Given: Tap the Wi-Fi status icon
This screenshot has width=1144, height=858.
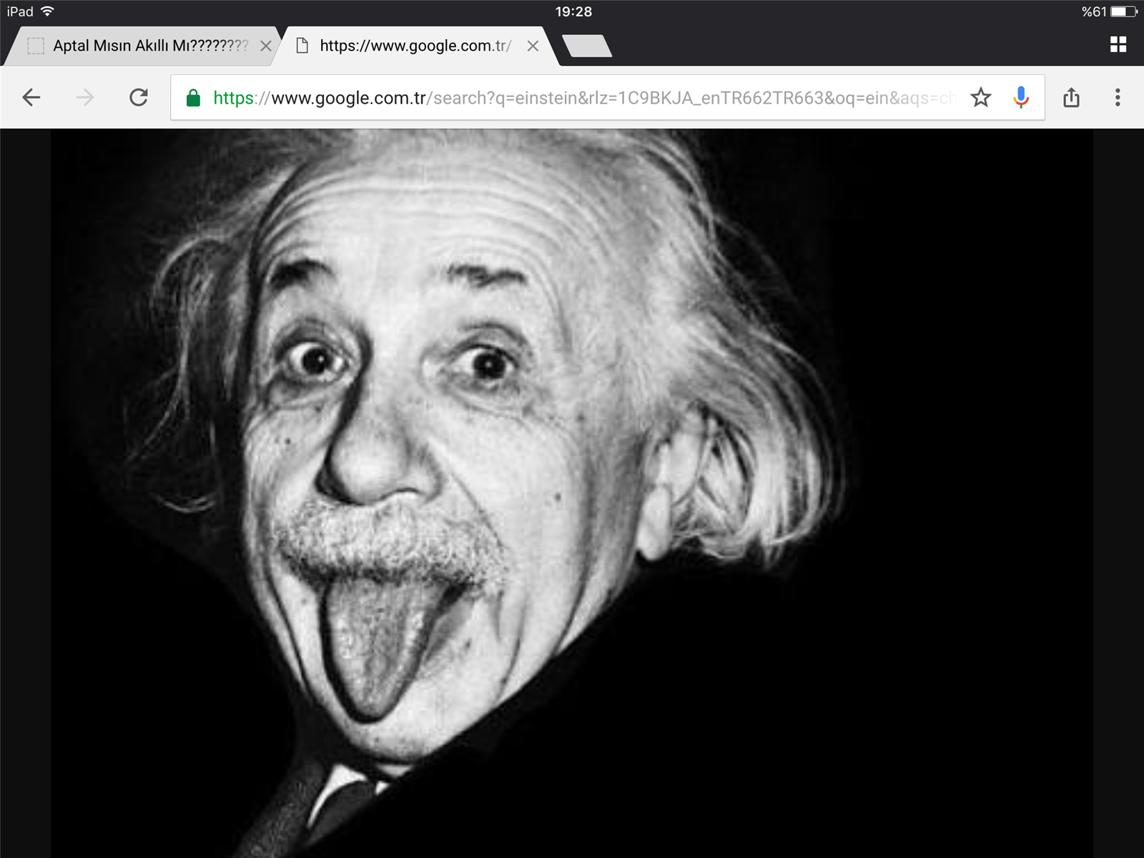Looking at the screenshot, I should pos(48,11).
